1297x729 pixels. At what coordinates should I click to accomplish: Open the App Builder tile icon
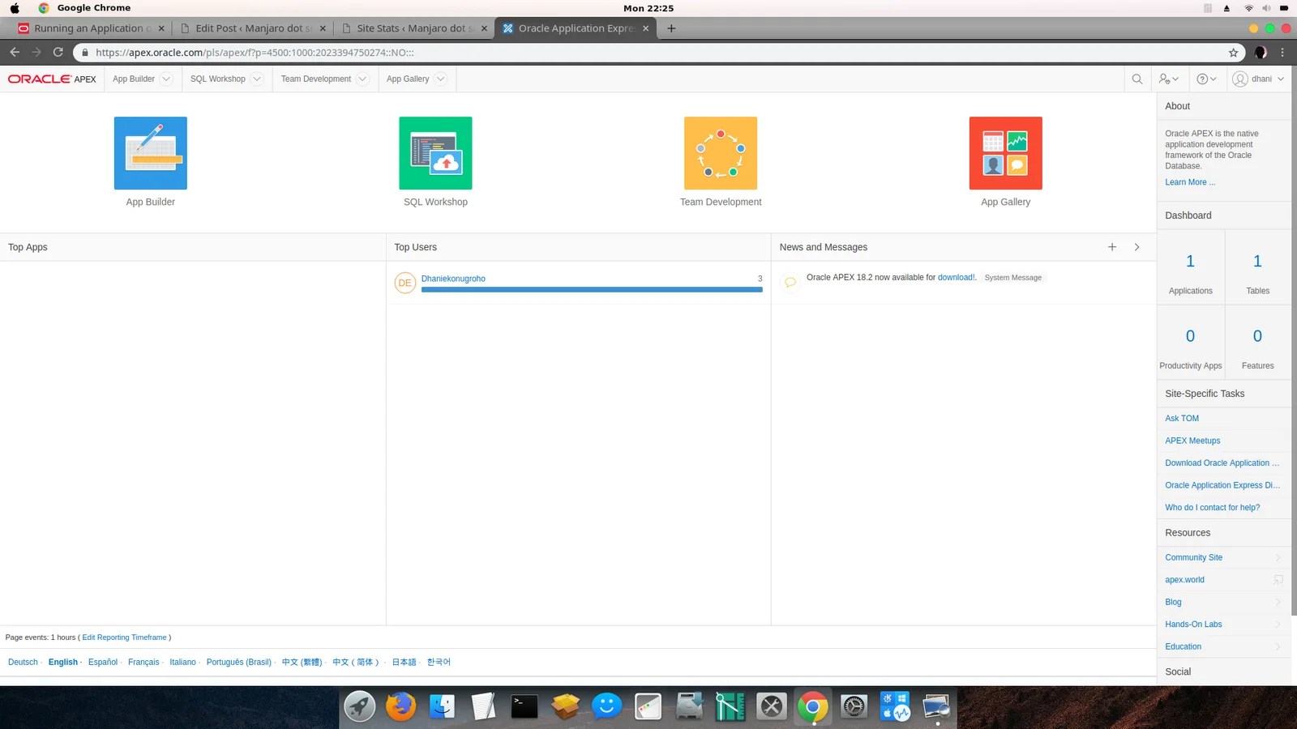[150, 153]
